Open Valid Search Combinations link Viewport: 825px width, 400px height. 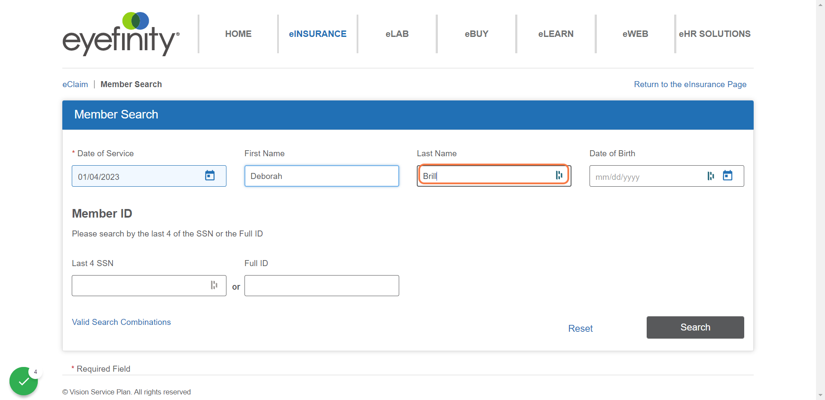[121, 322]
